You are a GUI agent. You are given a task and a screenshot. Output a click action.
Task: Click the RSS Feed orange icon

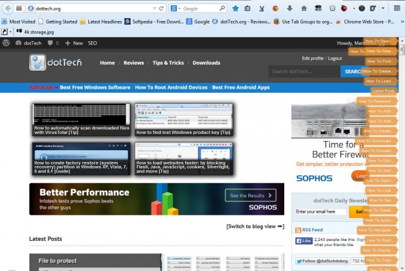[x=298, y=230]
